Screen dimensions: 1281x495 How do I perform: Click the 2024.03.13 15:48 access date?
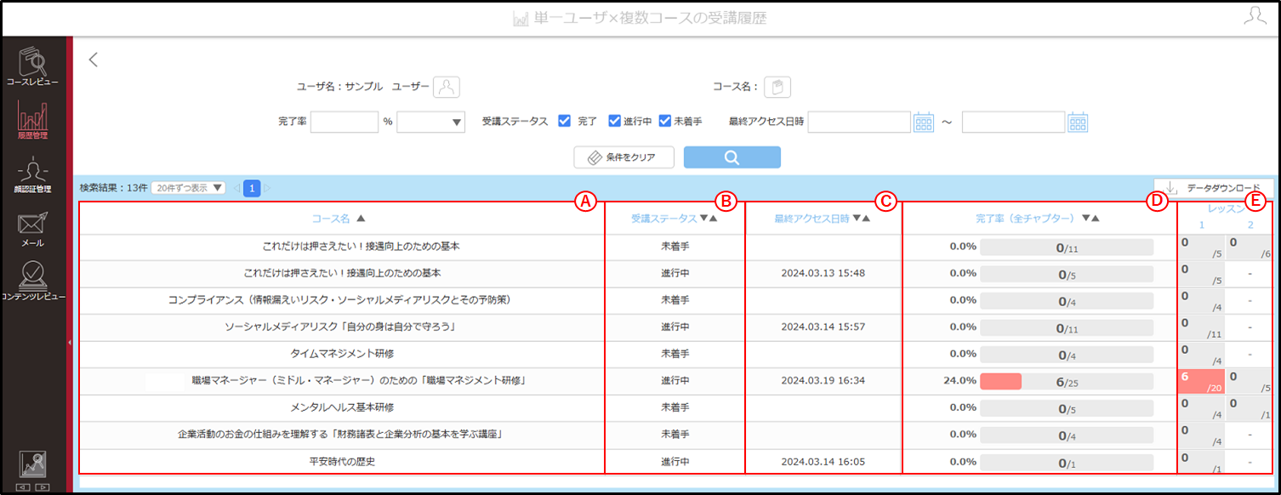pyautogui.click(x=823, y=273)
